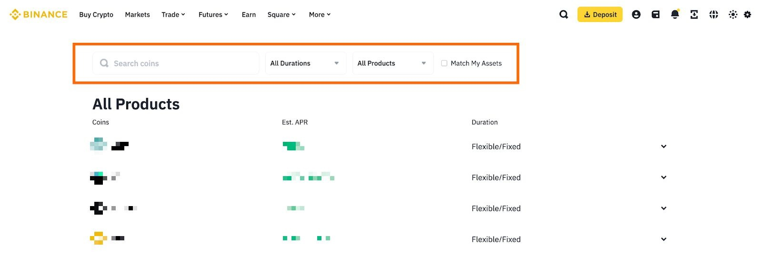
Task: Open the All Durations dropdown
Action: coord(305,63)
